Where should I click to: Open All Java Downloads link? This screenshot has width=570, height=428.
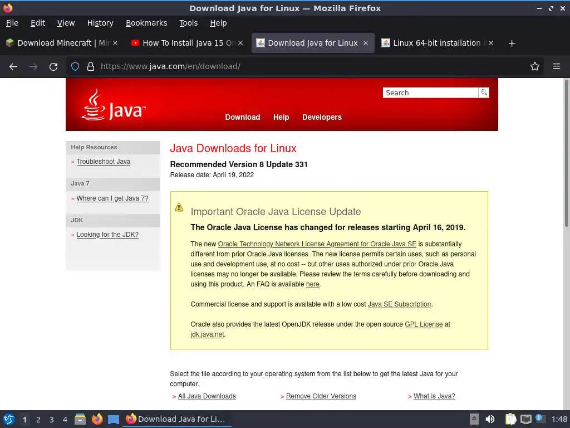pyautogui.click(x=207, y=396)
